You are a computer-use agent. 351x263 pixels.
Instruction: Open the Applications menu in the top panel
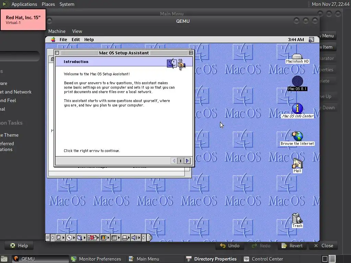[24, 4]
